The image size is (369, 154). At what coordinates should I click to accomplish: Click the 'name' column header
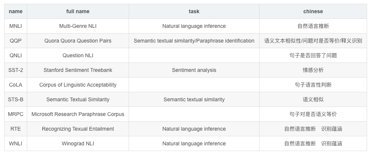(x=15, y=11)
